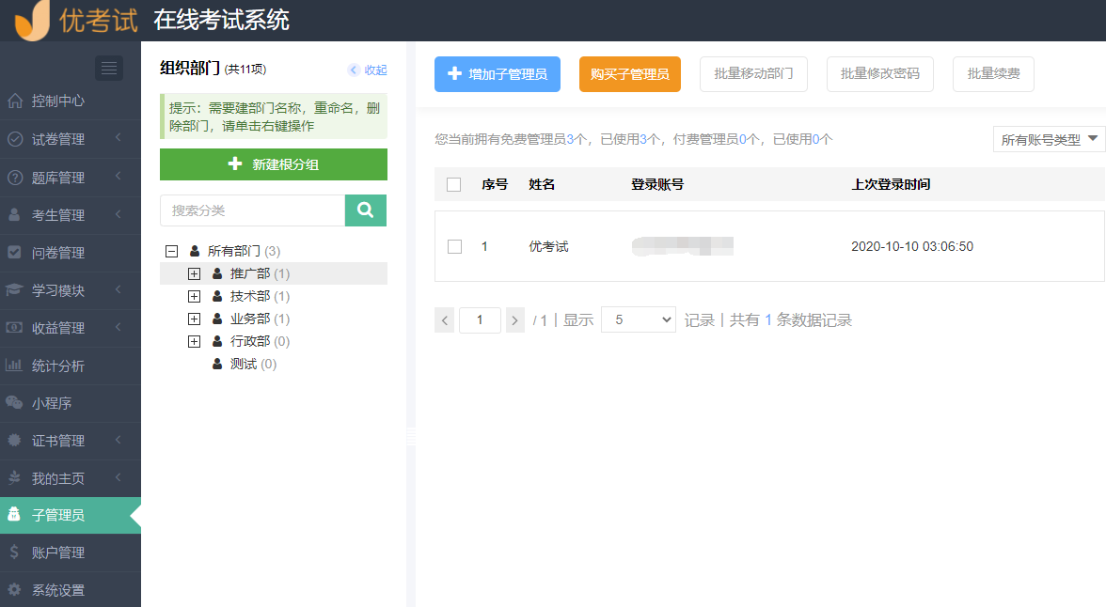The height and width of the screenshot is (607, 1106).
Task: Click the user icon next to 所有部门
Action: point(194,251)
